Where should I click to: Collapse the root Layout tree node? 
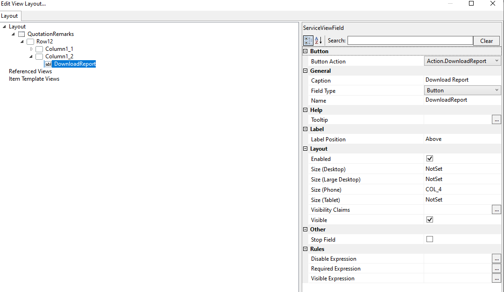4,27
